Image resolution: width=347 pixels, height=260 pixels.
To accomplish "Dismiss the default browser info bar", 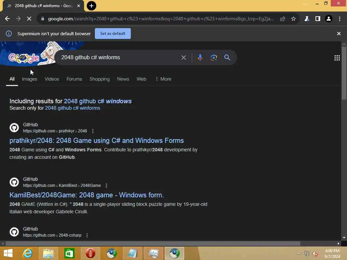I will tap(339, 34).
